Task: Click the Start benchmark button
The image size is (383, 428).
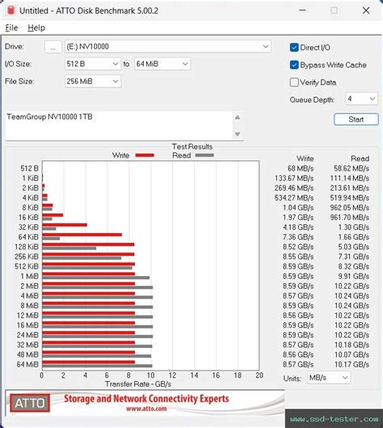Action: [x=356, y=120]
